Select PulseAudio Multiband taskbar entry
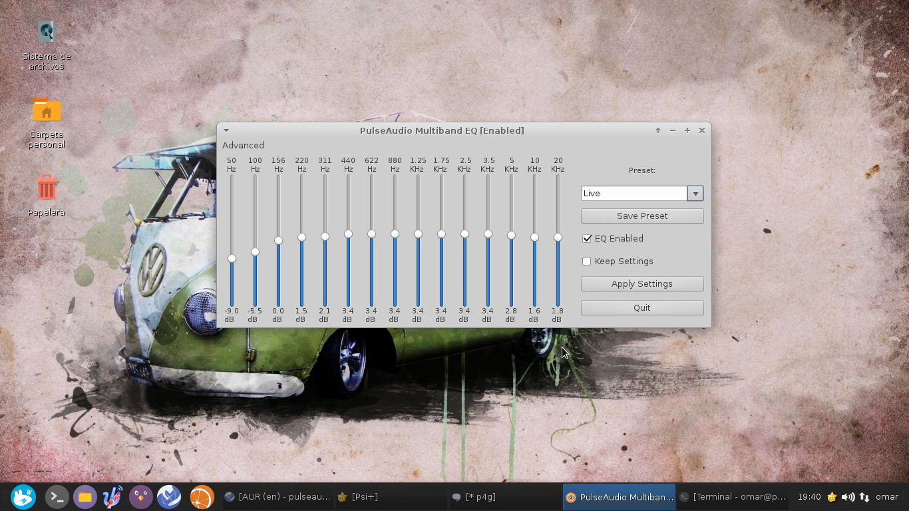Viewport: 909px width, 511px height. [x=619, y=497]
